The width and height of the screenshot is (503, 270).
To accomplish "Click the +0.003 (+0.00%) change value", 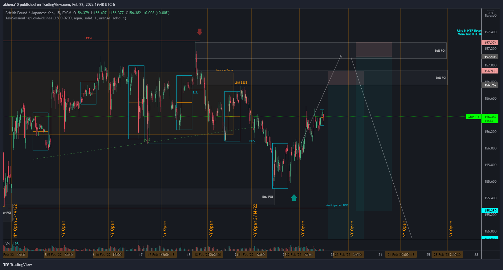I will (x=156, y=13).
